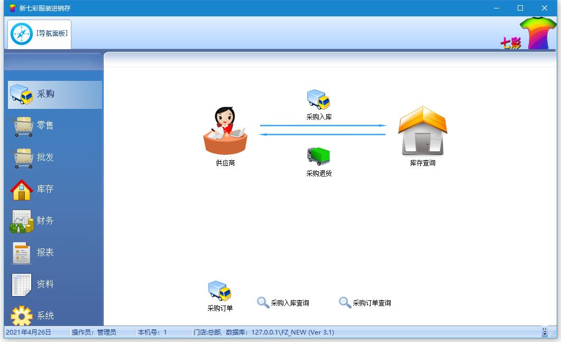The width and height of the screenshot is (561, 342).
Task: Maximize the application window
Action: point(520,8)
